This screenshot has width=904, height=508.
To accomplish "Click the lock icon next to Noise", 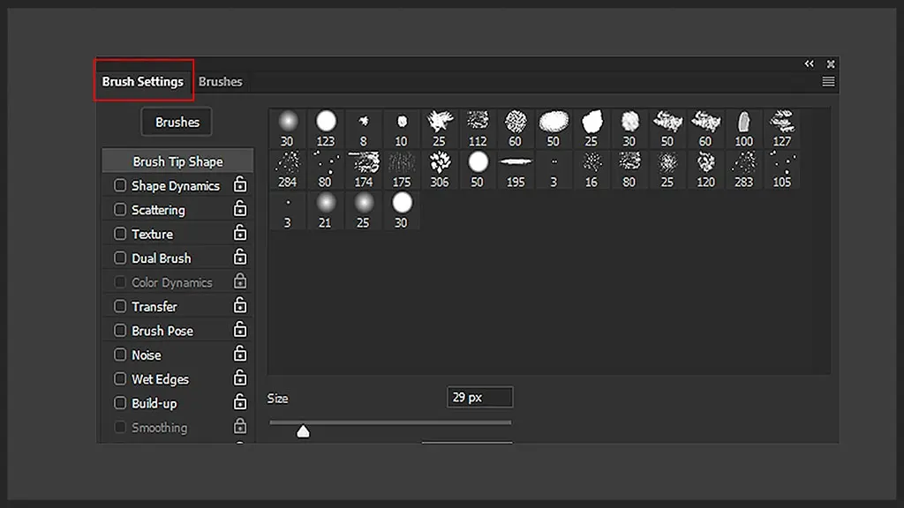I will [x=240, y=355].
